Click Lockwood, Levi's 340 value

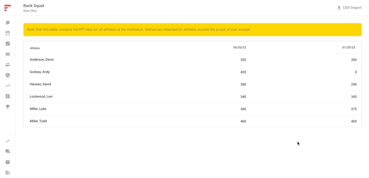[243, 97]
